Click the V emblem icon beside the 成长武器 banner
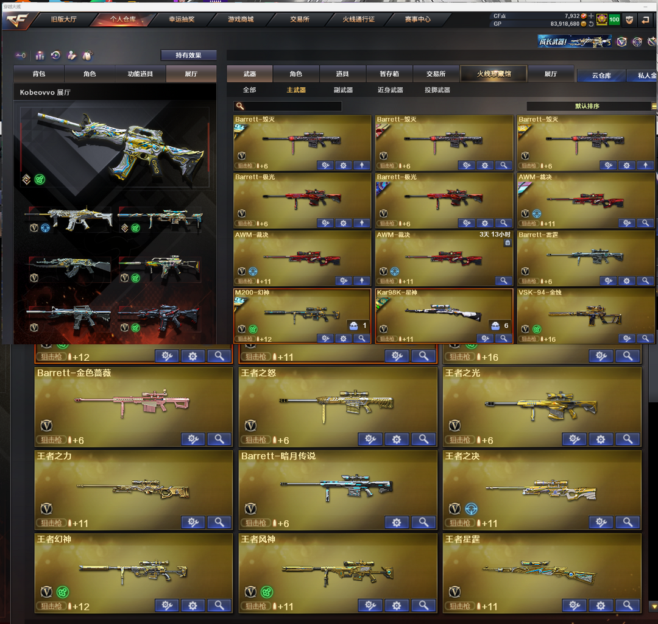 click(621, 41)
